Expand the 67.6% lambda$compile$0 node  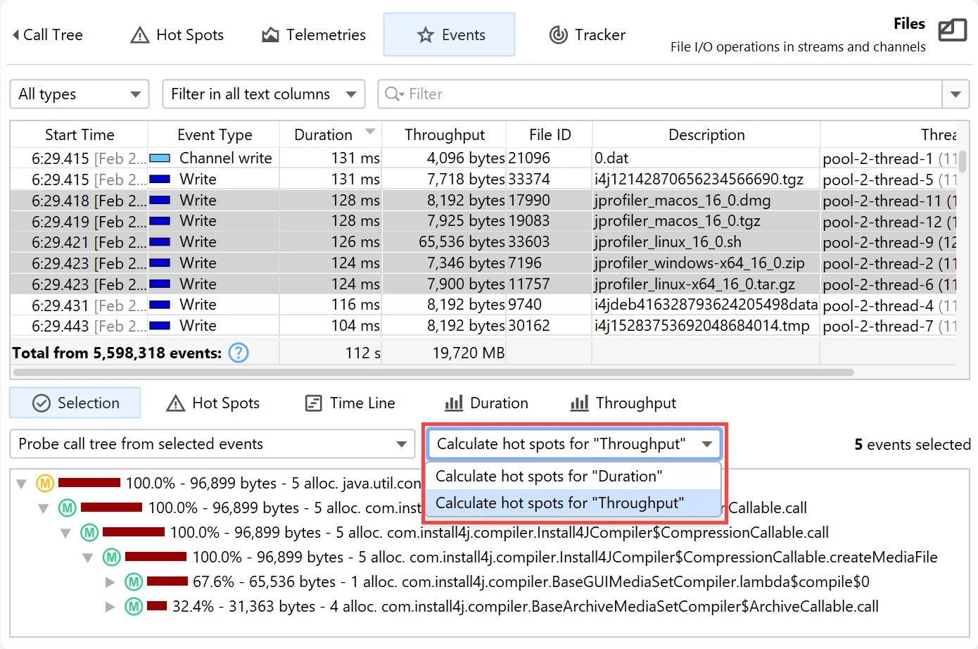110,582
